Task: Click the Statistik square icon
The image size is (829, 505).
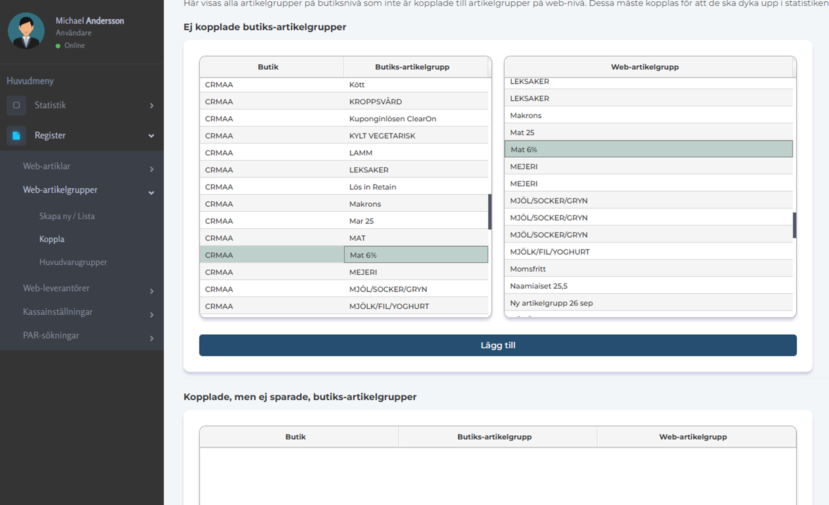Action: [16, 105]
